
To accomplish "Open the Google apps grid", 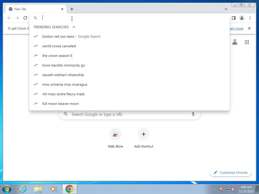I will pos(247,42).
